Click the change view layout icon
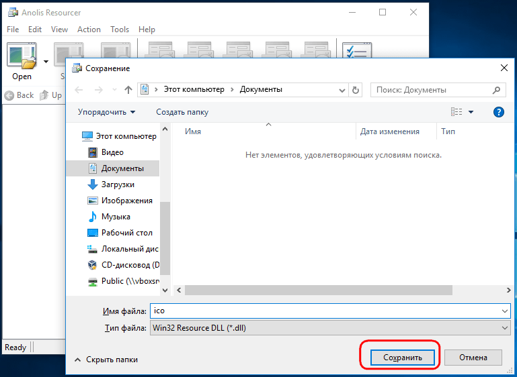Viewport: 517px width, 377px height. click(x=456, y=112)
